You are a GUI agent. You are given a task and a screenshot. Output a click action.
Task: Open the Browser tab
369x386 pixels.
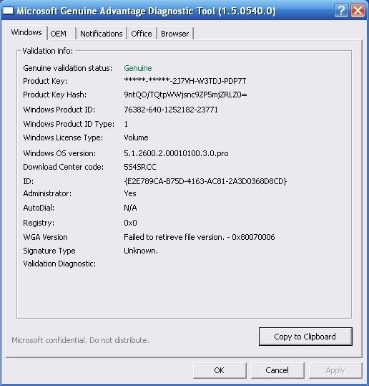coord(174,34)
